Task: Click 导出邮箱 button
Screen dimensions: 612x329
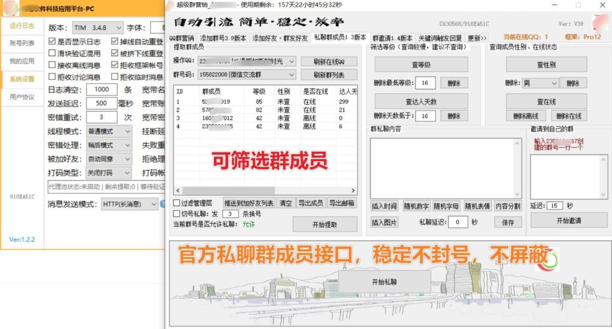Action: (341, 203)
